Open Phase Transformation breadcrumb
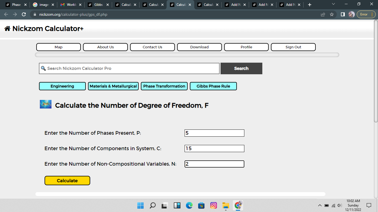 click(164, 86)
